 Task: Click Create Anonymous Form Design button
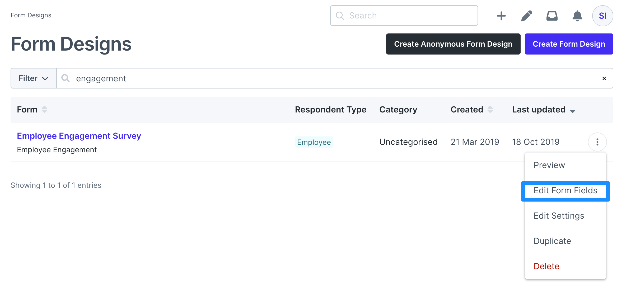453,44
